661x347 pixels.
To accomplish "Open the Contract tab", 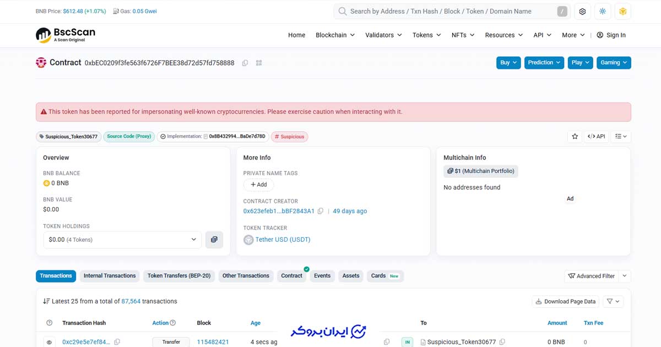I will (x=292, y=276).
